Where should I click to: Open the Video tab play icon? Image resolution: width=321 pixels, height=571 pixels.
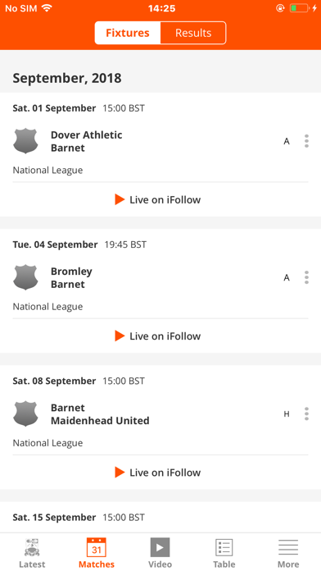pos(160,547)
